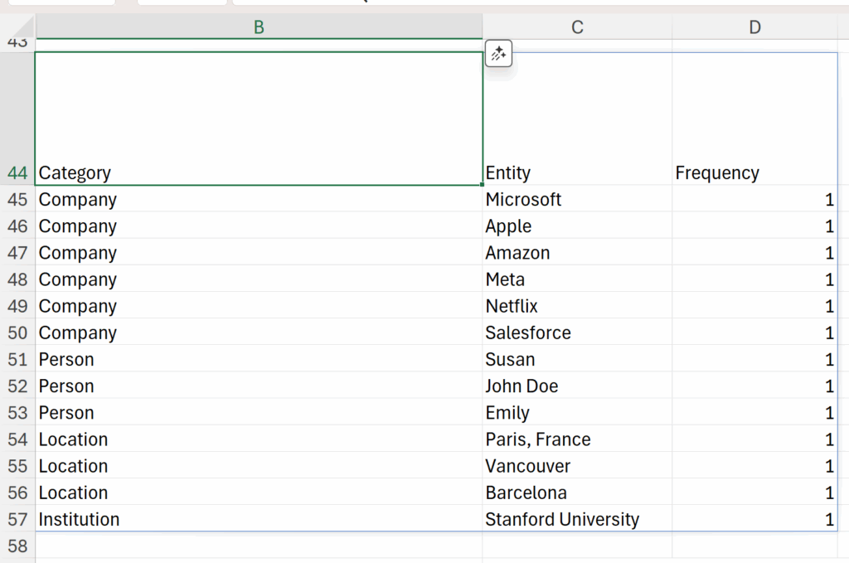Image resolution: width=849 pixels, height=563 pixels.
Task: Select the Microsoft cell
Action: [577, 200]
